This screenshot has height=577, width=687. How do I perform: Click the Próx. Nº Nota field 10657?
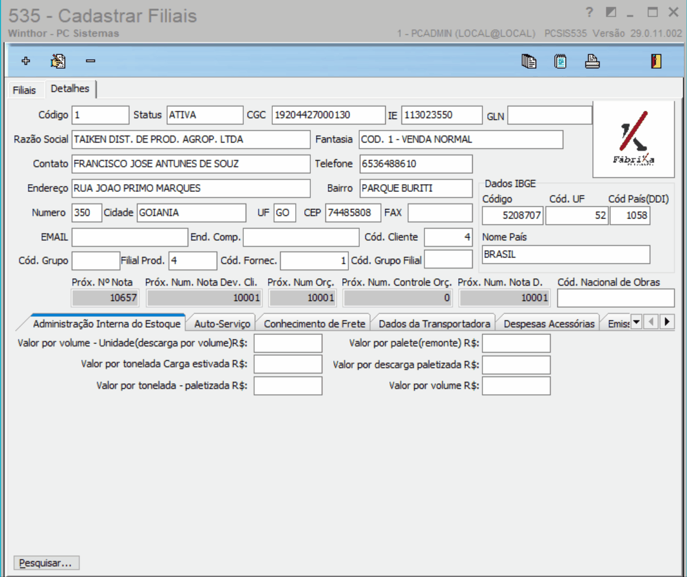[105, 298]
